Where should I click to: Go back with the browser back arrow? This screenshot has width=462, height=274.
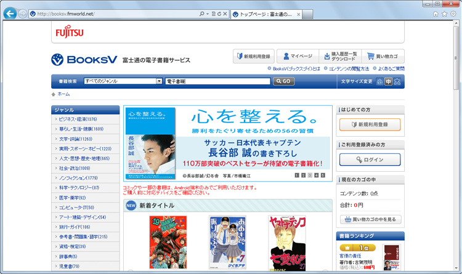tap(10, 14)
